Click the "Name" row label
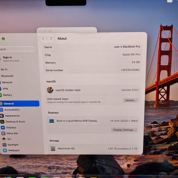This screenshot has width=178, height=178. (x=48, y=47)
